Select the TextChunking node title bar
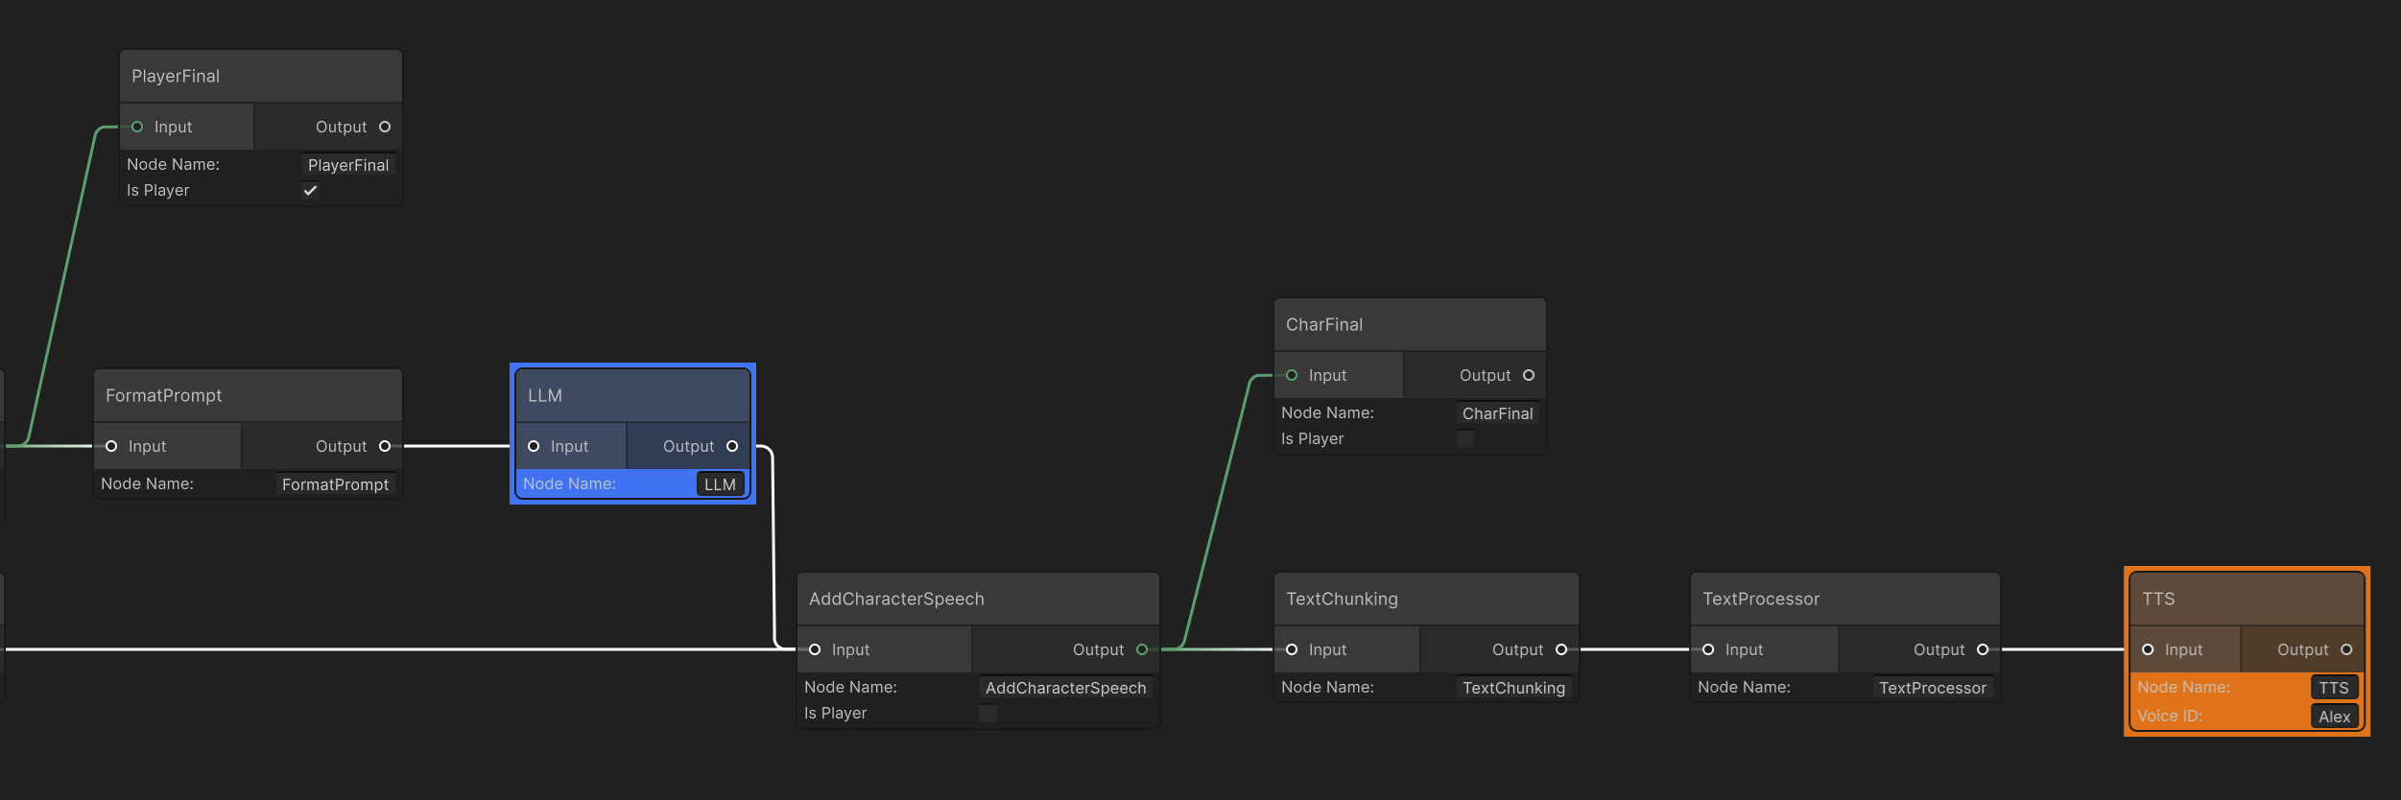The height and width of the screenshot is (800, 2401). (1426, 599)
